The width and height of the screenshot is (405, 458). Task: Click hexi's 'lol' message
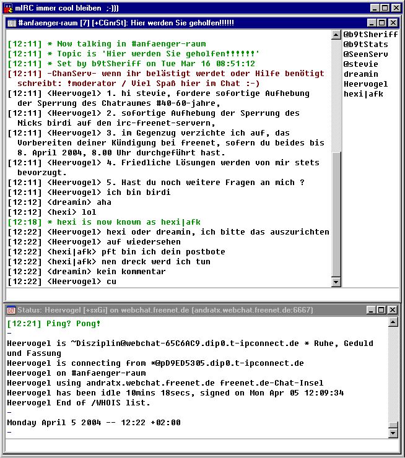tap(52, 212)
